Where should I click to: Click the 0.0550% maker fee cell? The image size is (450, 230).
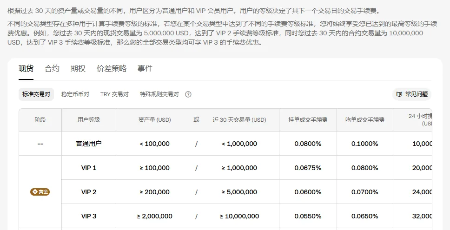pyautogui.click(x=308, y=216)
